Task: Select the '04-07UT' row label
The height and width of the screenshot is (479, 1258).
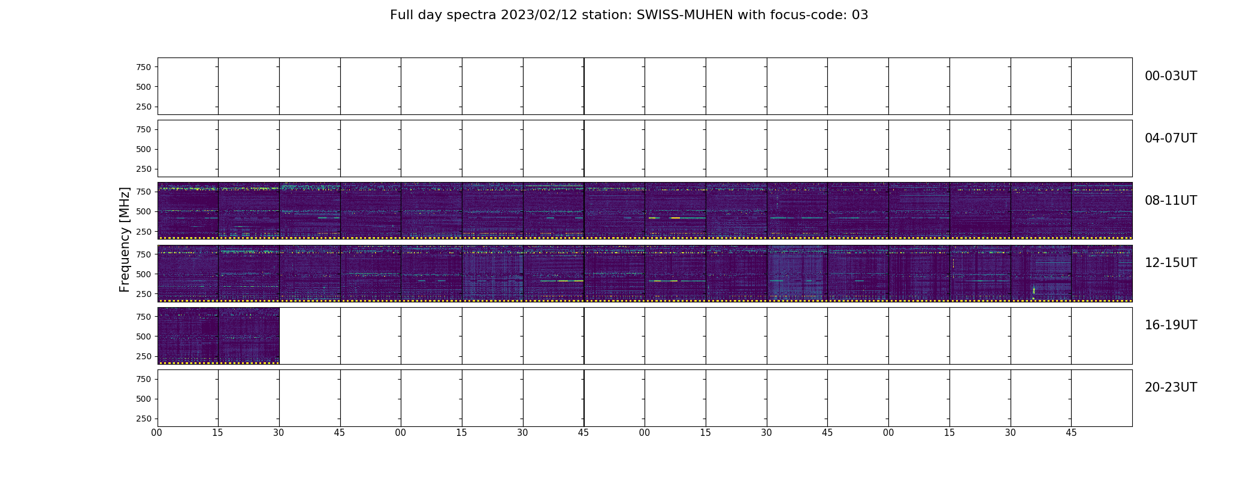Action: point(1171,138)
